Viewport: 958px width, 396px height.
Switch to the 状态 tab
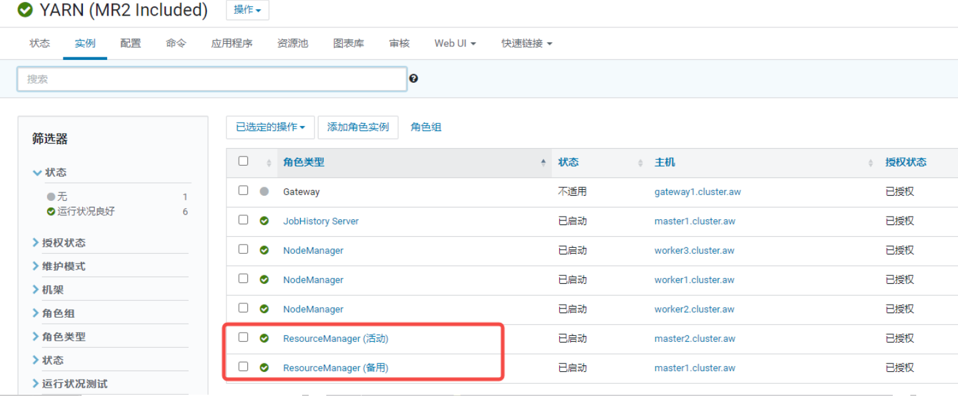40,44
